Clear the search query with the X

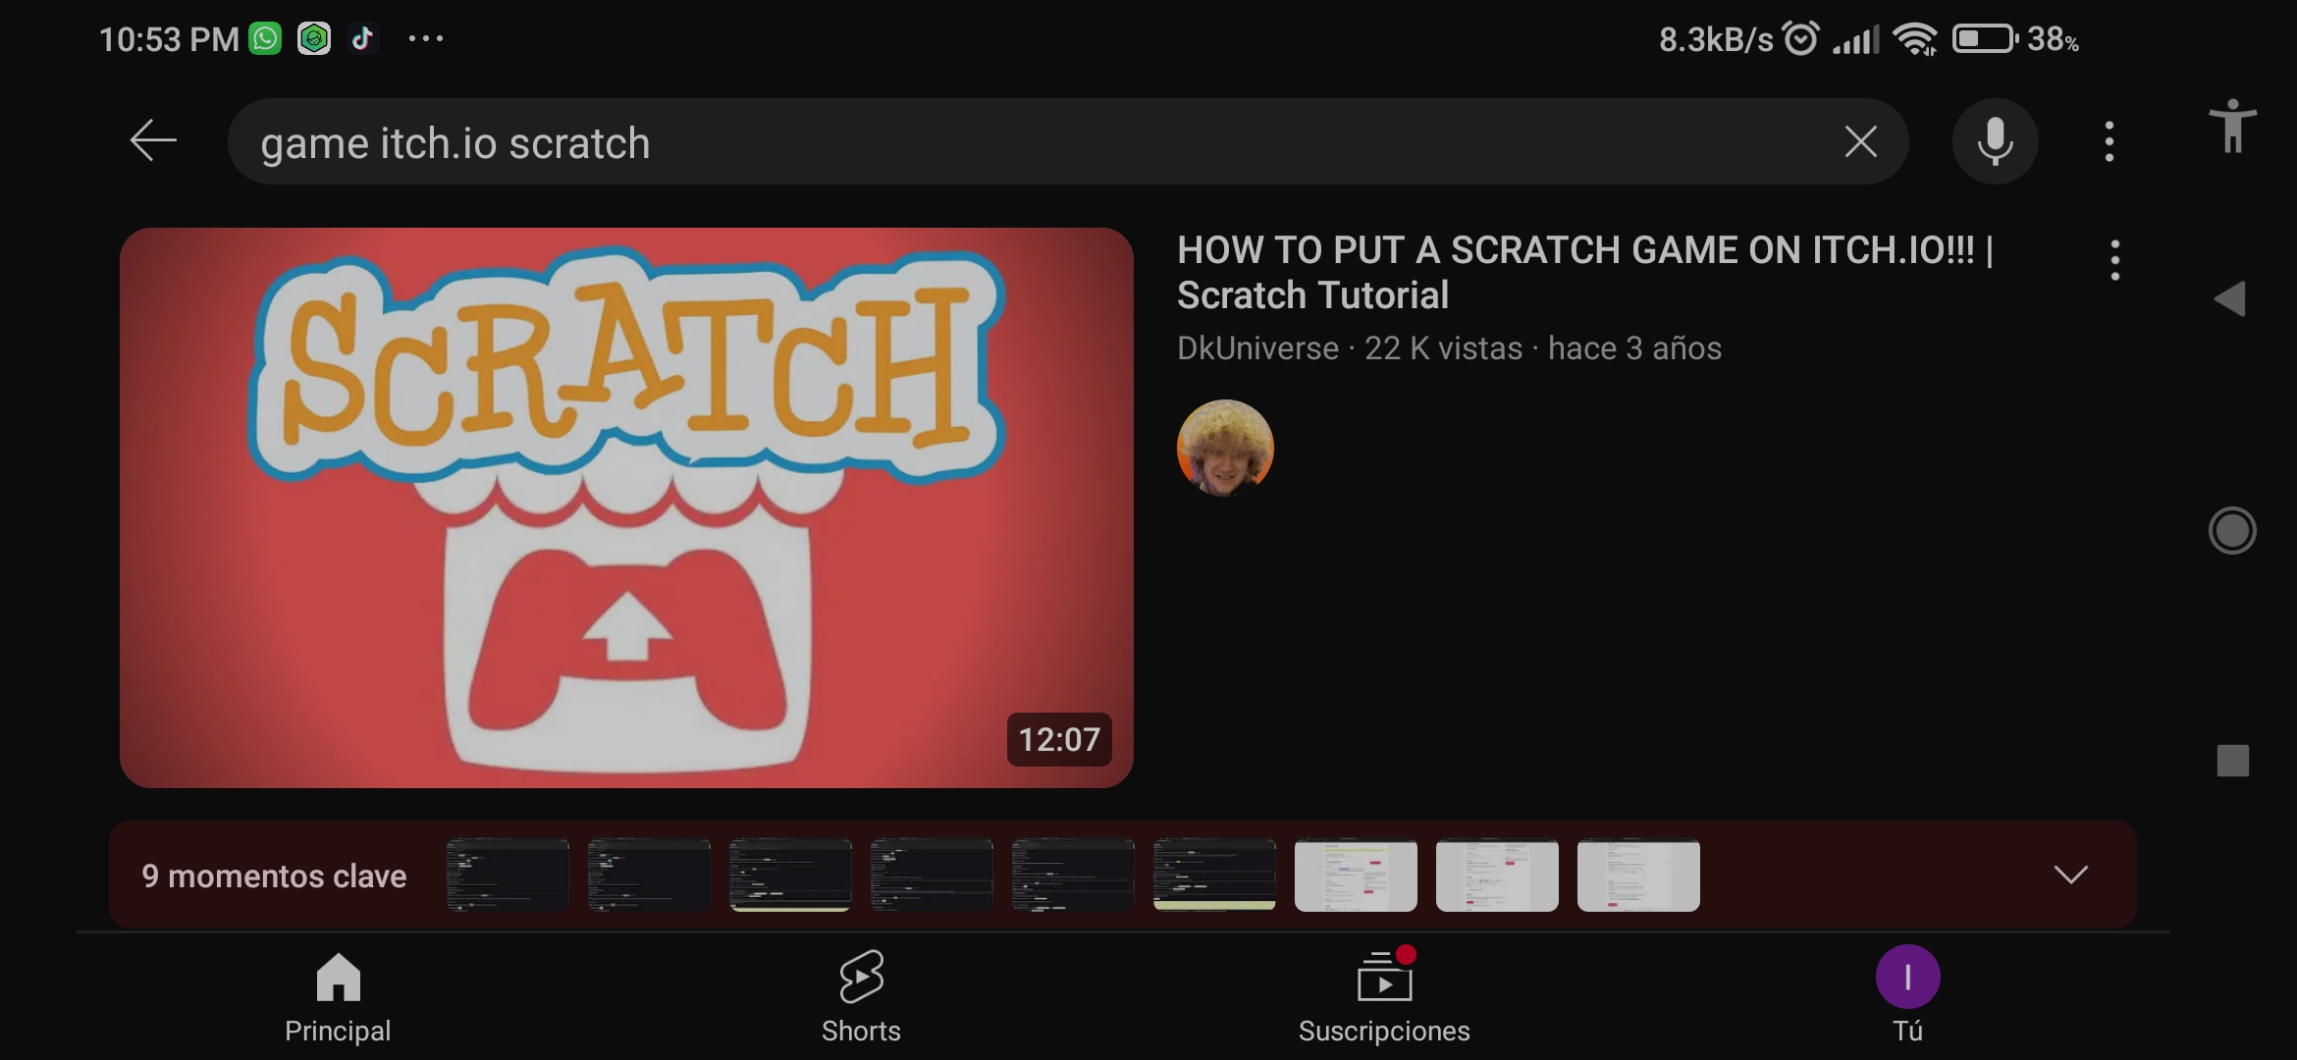[1859, 141]
